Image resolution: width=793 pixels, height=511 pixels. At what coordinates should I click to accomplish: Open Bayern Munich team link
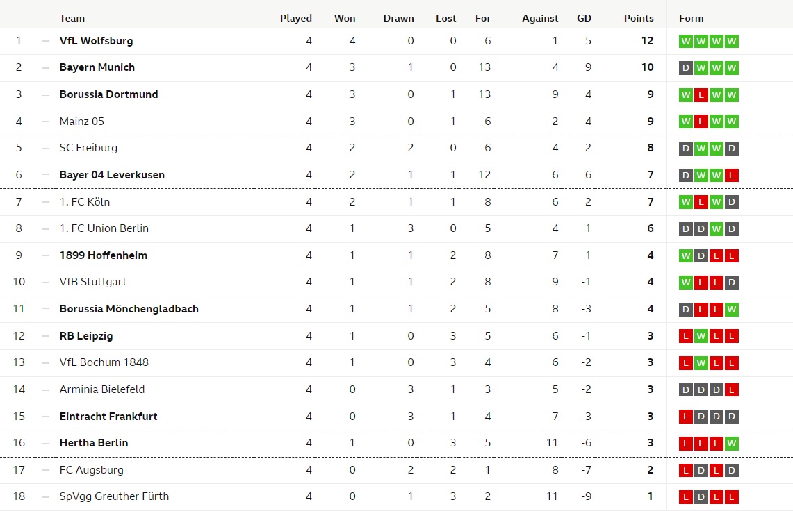tap(97, 67)
